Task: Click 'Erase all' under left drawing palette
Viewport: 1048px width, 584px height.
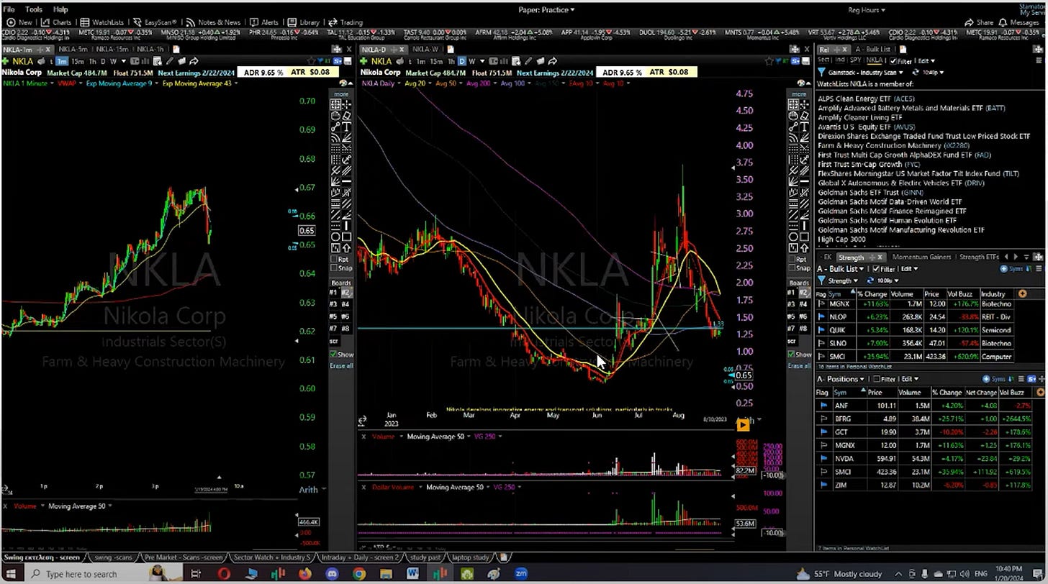Action: pyautogui.click(x=341, y=366)
